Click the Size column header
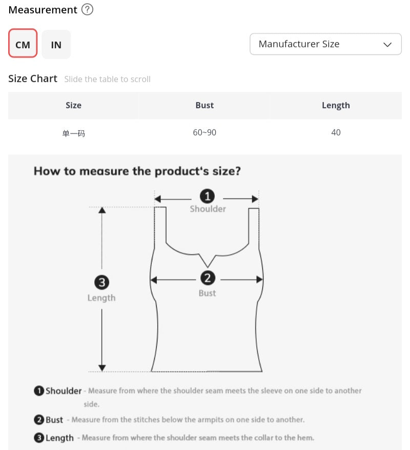 [73, 106]
